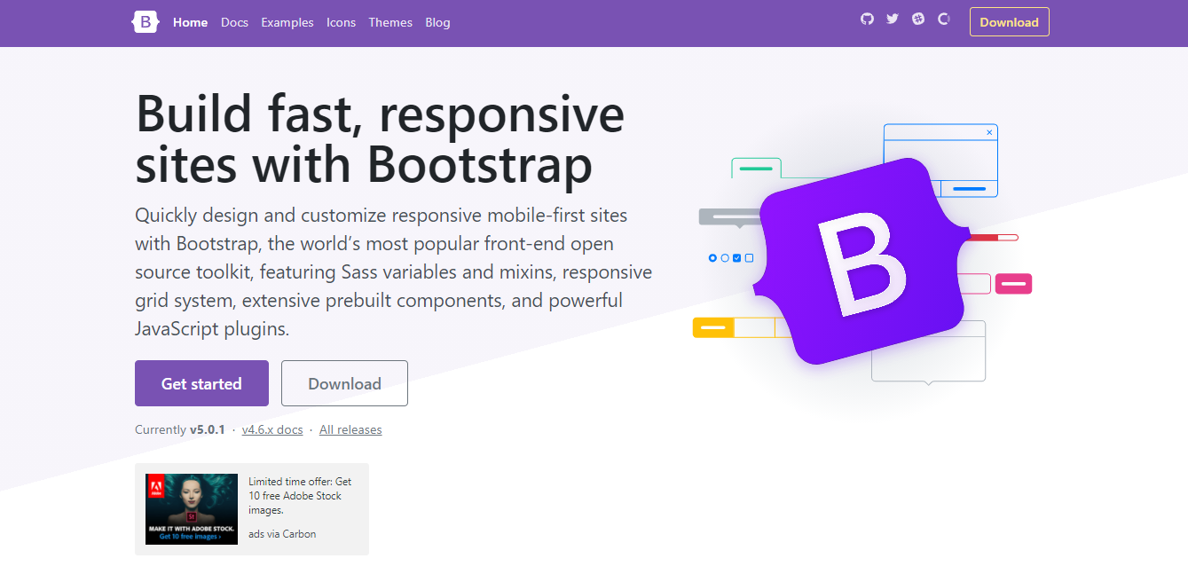1188x574 pixels.
Task: Click the Adobe Stock ad image
Action: point(192,509)
